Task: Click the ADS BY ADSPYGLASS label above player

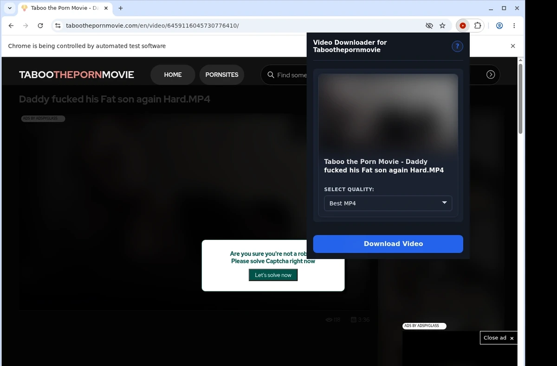Action: pyautogui.click(x=43, y=119)
